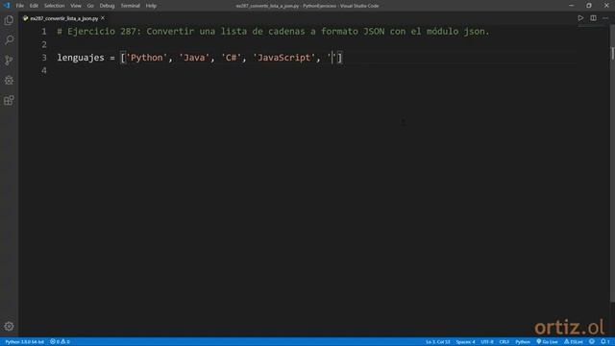The height and width of the screenshot is (346, 615).
Task: Open the Manage gear menu
Action: pyautogui.click(x=9, y=327)
